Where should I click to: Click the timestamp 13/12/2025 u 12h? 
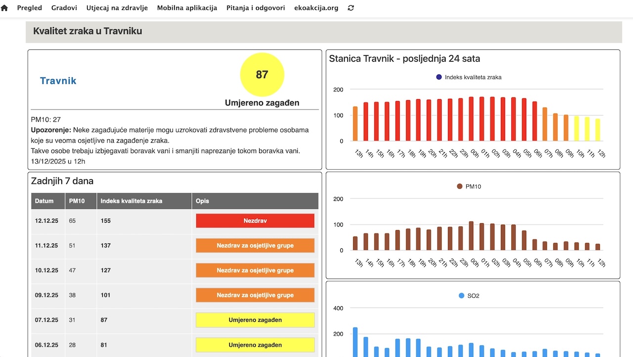(57, 161)
